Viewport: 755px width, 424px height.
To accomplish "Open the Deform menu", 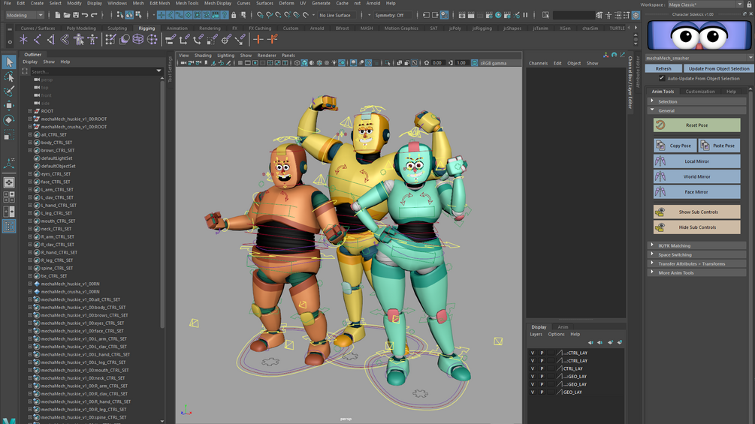I will (x=286, y=3).
